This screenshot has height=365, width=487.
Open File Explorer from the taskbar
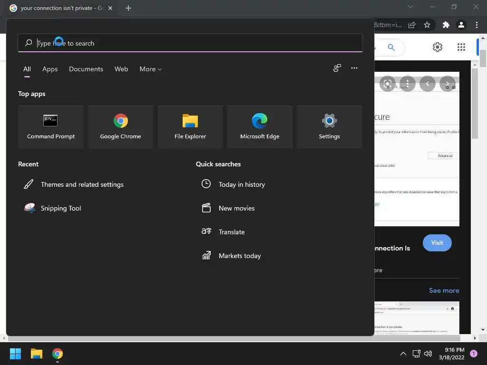tap(36, 354)
